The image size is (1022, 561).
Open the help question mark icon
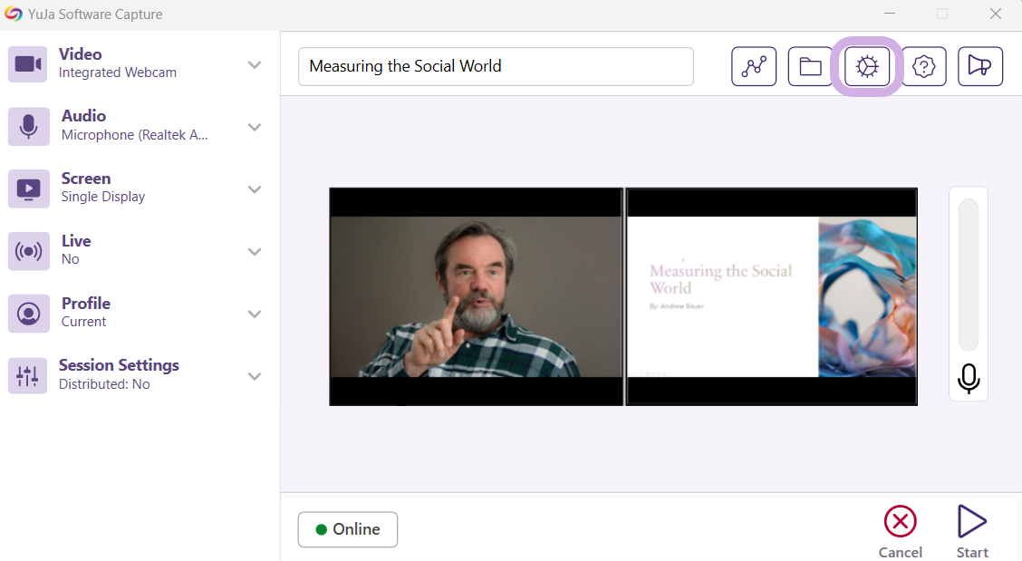click(923, 66)
